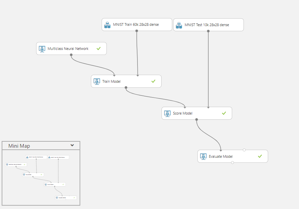Screen dimensions: 299x209
Task: Click the Multiclass Neural Network module icon
Action: tap(42, 49)
